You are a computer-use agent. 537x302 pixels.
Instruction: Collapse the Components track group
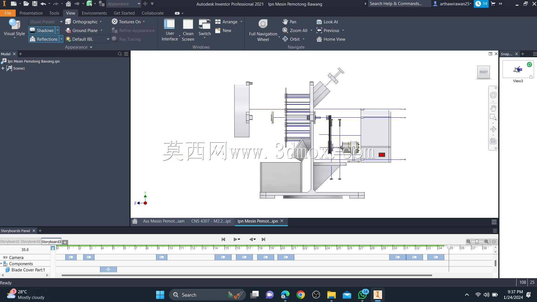[x=1, y=264]
